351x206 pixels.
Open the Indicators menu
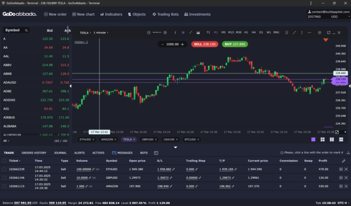click(111, 14)
